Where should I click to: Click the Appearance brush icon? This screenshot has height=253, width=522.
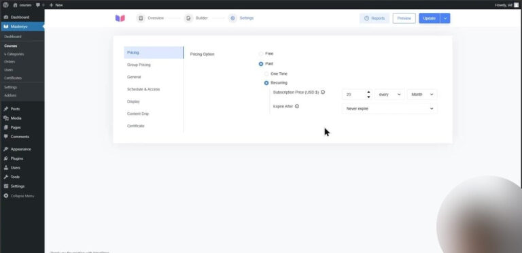[6, 149]
